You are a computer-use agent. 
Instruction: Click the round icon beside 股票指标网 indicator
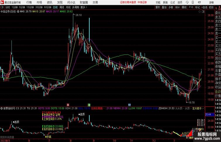pos(1,108)
